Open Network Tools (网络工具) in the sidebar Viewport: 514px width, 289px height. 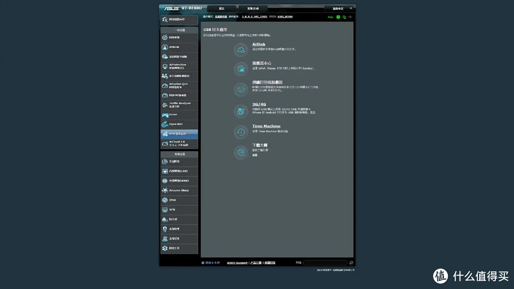[x=179, y=249]
